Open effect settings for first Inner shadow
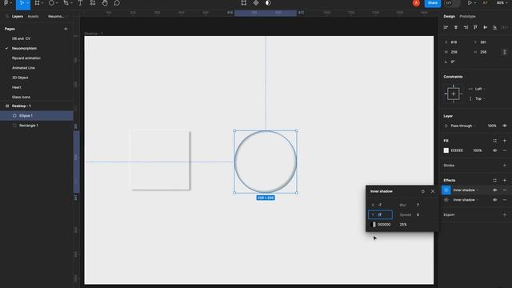Image resolution: width=512 pixels, height=288 pixels. (446, 190)
